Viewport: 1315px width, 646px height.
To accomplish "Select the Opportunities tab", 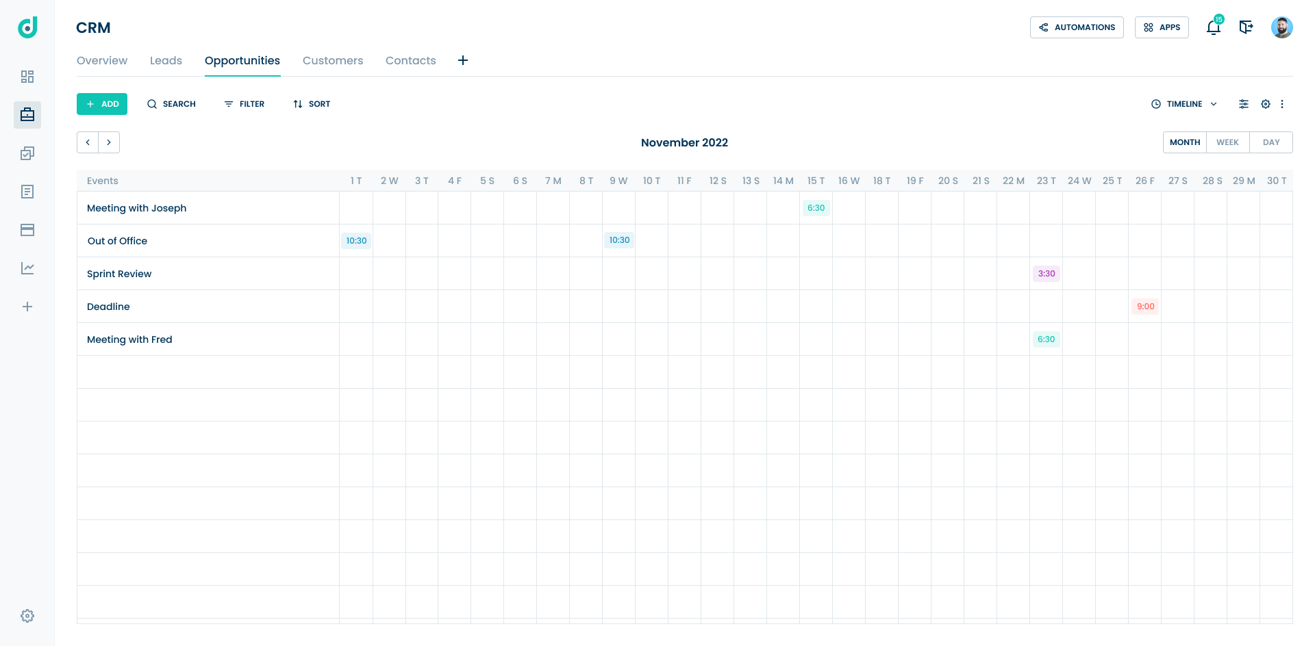I will coord(242,60).
